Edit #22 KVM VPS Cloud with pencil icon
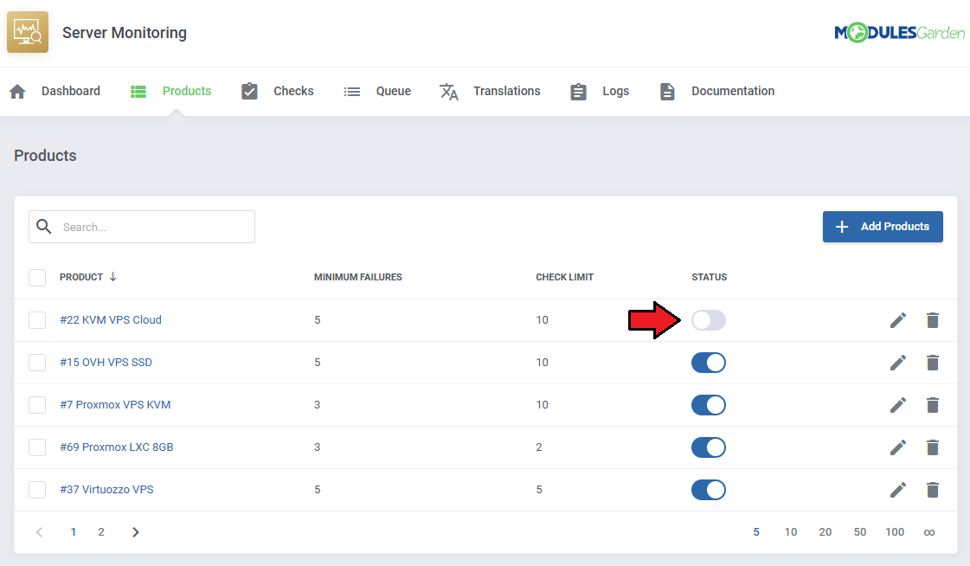The image size is (970, 566). (898, 320)
